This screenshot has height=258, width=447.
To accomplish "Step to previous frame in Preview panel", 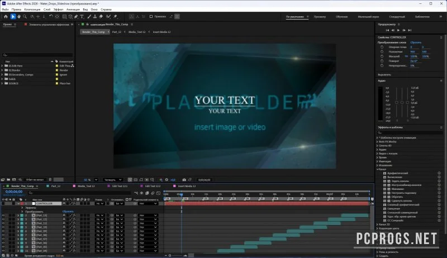I will [393, 30].
